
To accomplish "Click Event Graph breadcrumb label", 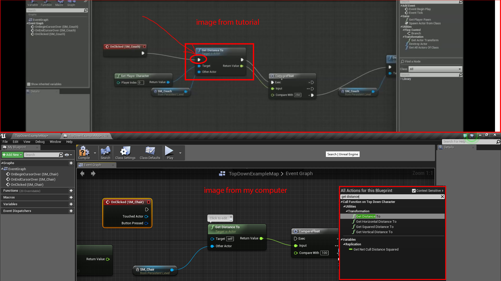I will (299, 174).
